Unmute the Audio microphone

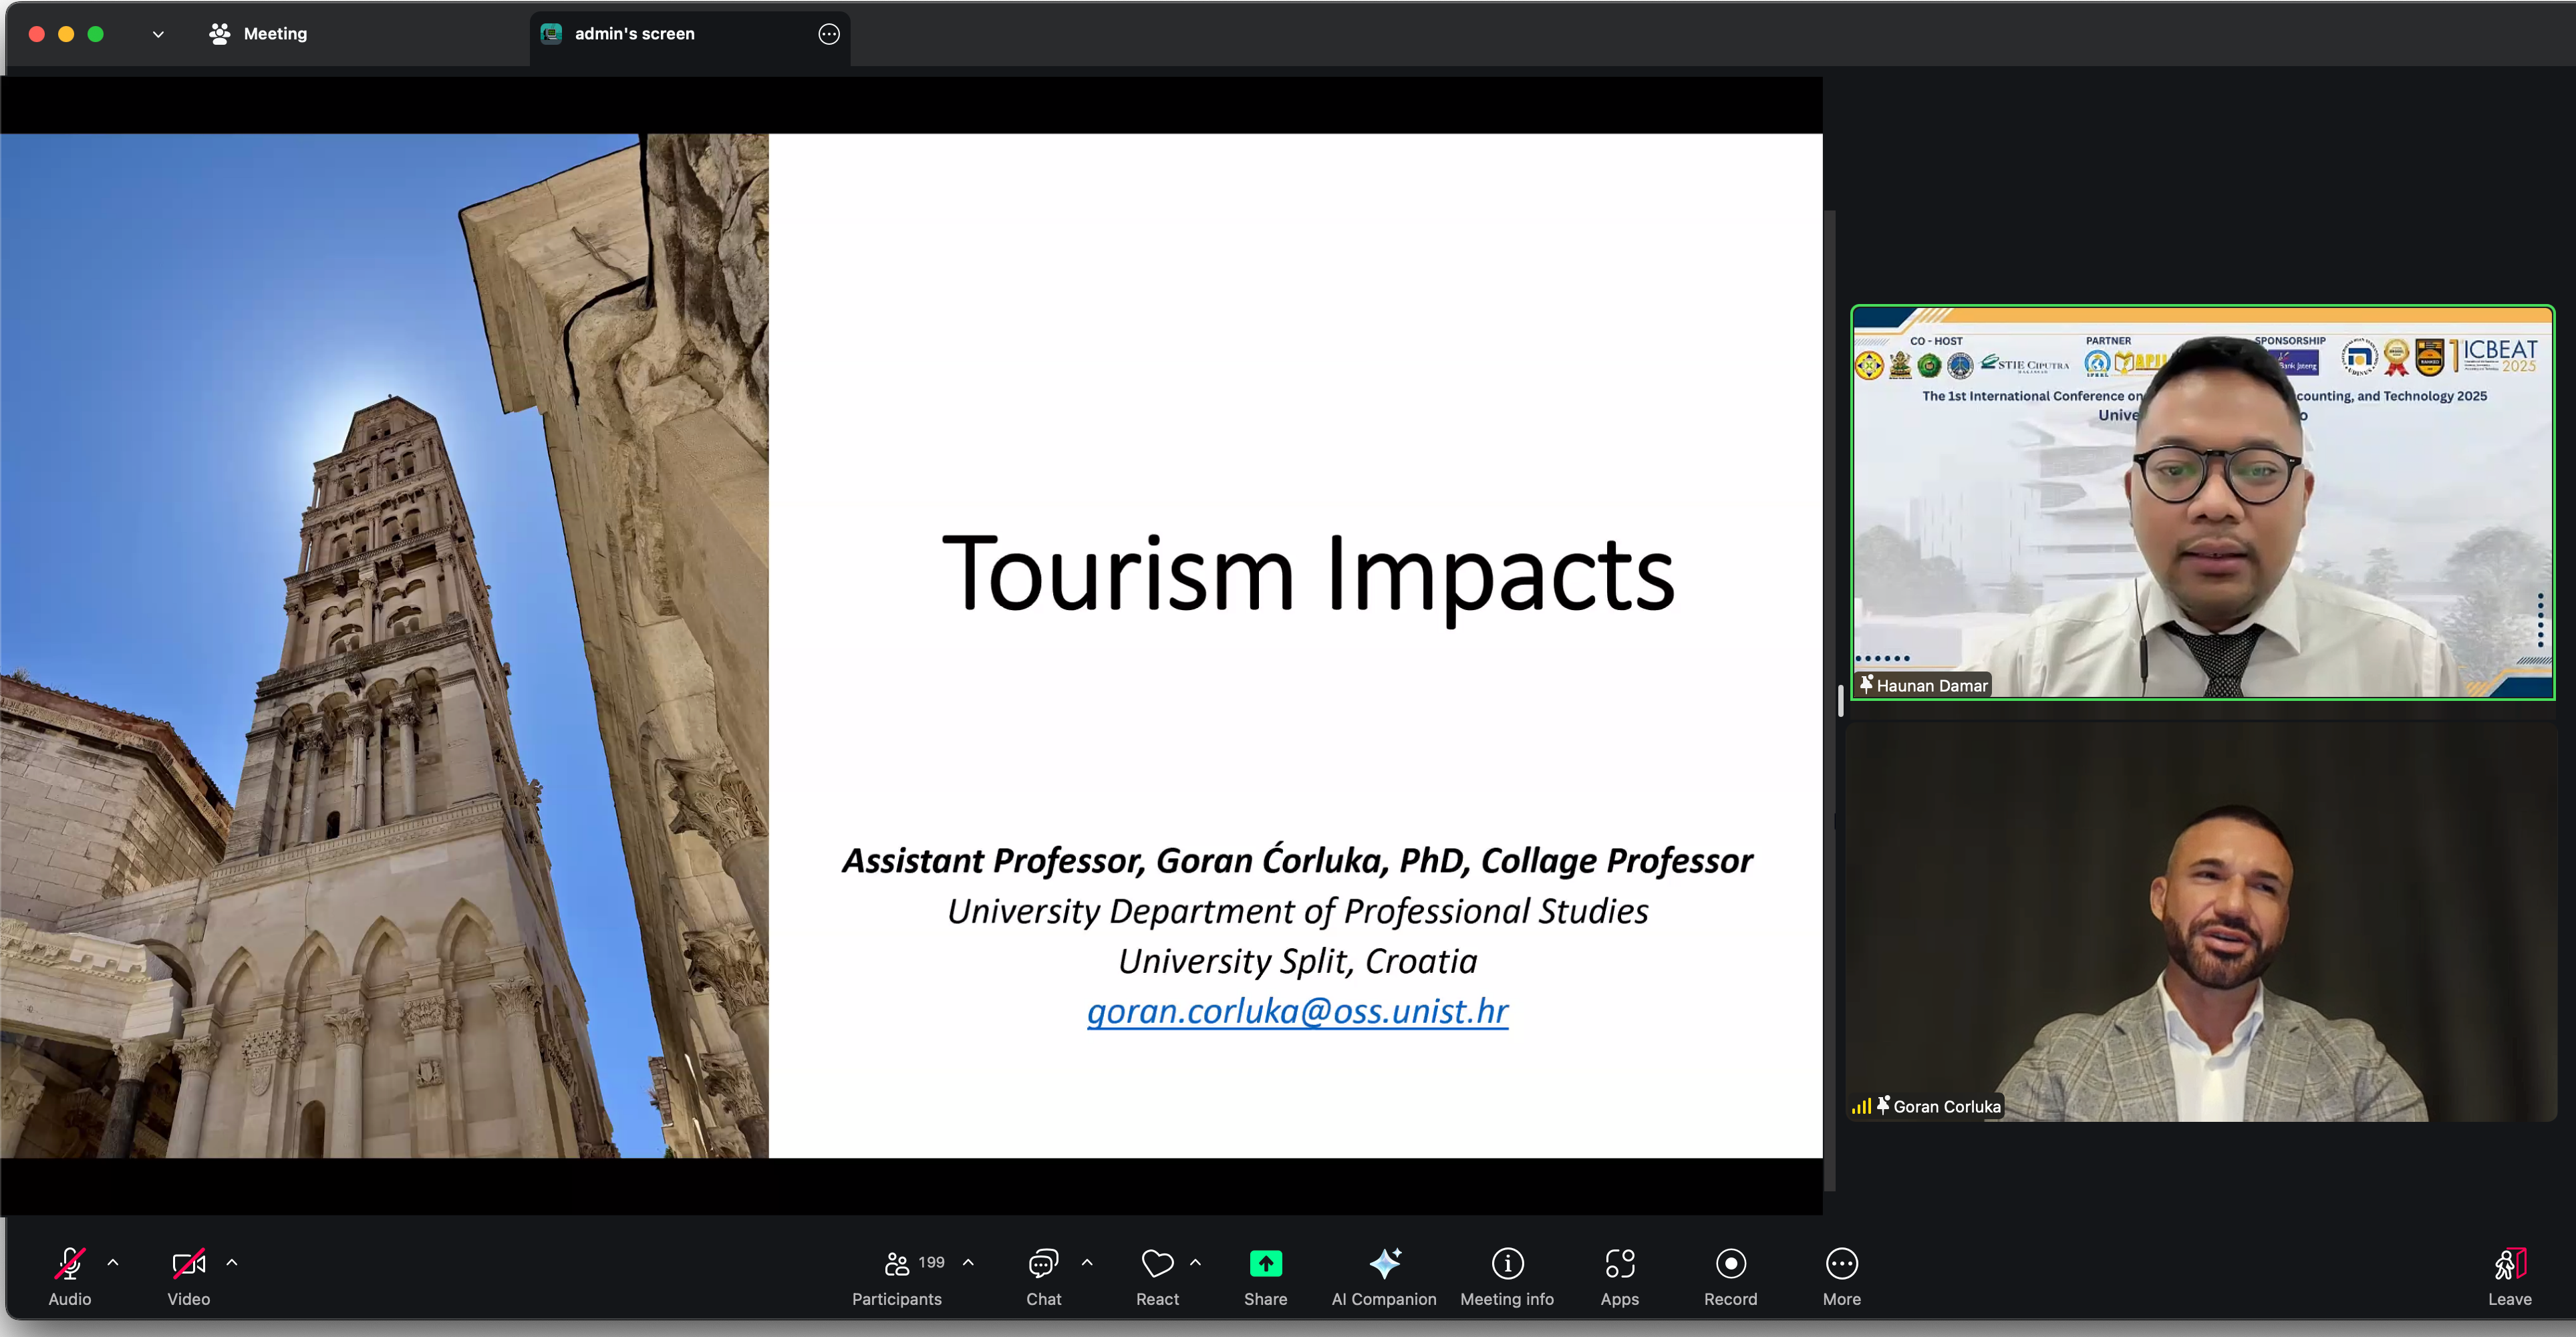[70, 1264]
